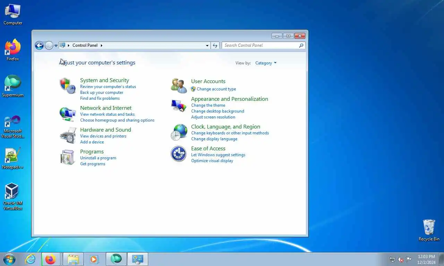Click Uninstall a program

tap(98, 158)
